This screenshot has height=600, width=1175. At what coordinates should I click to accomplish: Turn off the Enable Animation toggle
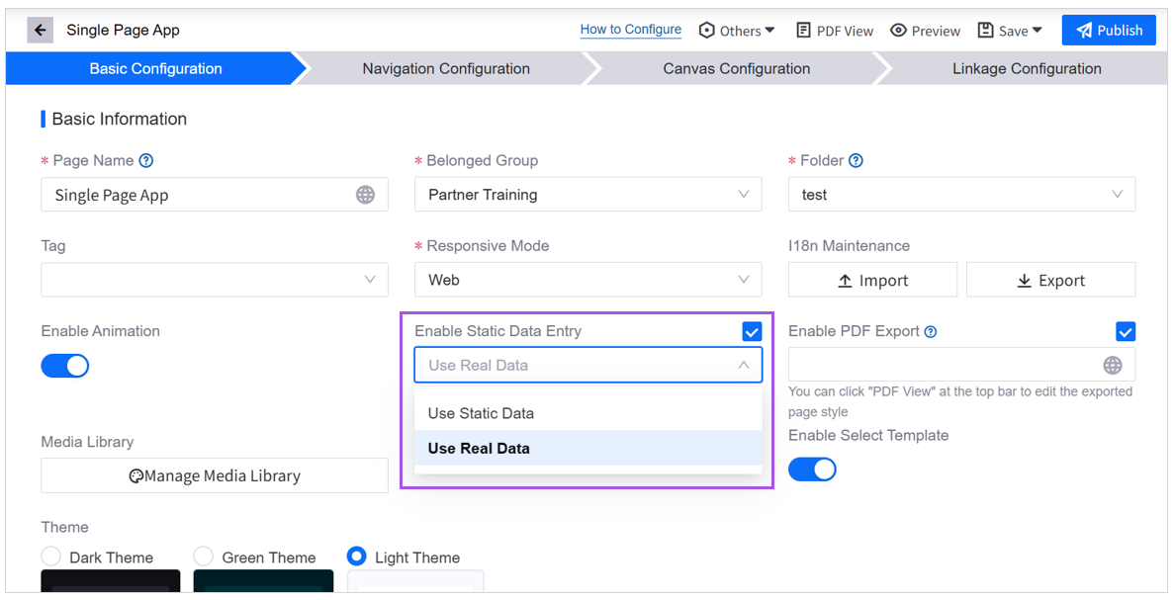65,367
